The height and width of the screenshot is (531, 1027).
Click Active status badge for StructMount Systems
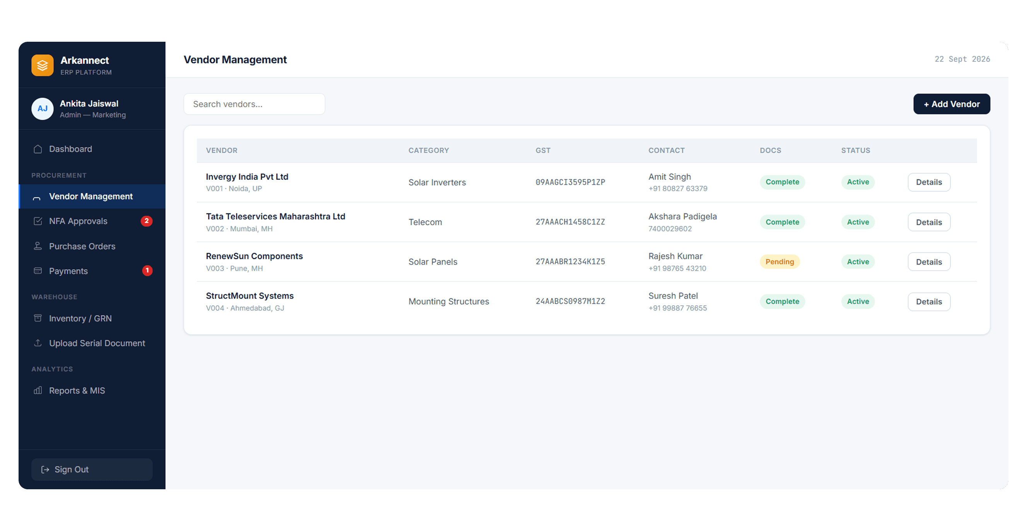click(x=858, y=301)
